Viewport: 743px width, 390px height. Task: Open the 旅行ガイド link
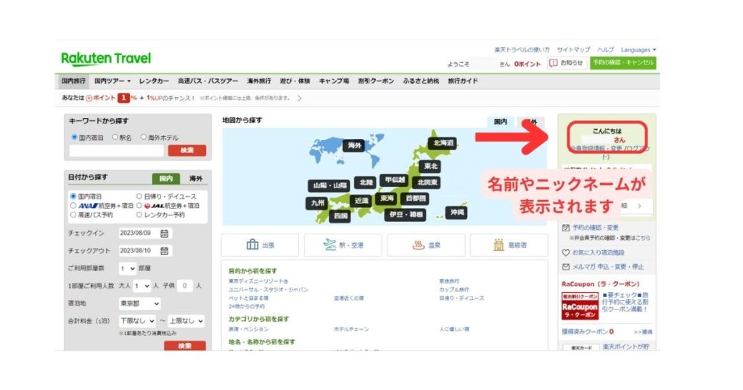463,81
